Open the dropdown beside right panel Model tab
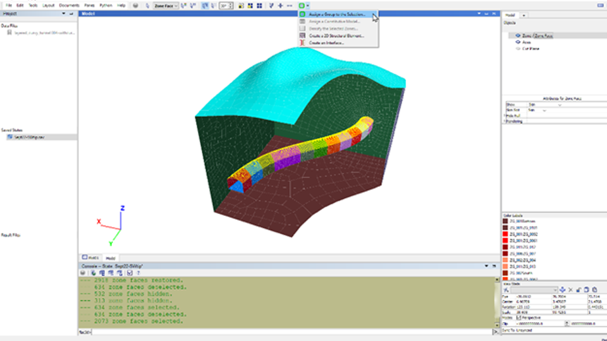 (x=524, y=15)
